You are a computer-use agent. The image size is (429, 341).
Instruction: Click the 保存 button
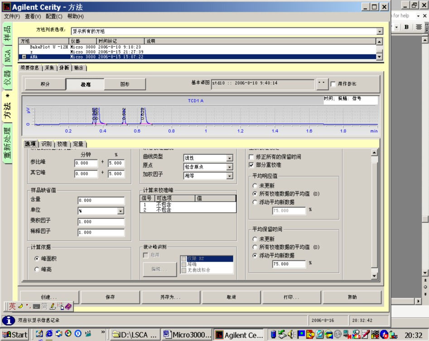tap(110, 297)
